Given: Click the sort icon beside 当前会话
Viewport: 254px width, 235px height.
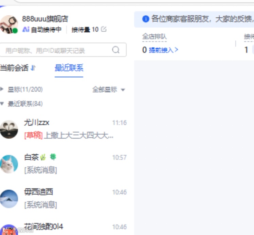Looking at the screenshot, I should [x=33, y=68].
